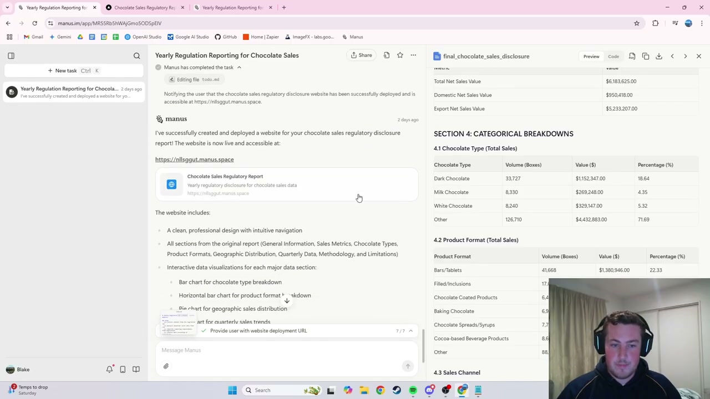
Task: Favorite the task with the star icon
Action: point(400,55)
